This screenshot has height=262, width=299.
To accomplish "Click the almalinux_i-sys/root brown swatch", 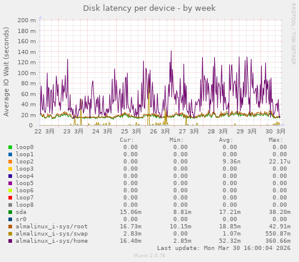I will coord(10,227).
